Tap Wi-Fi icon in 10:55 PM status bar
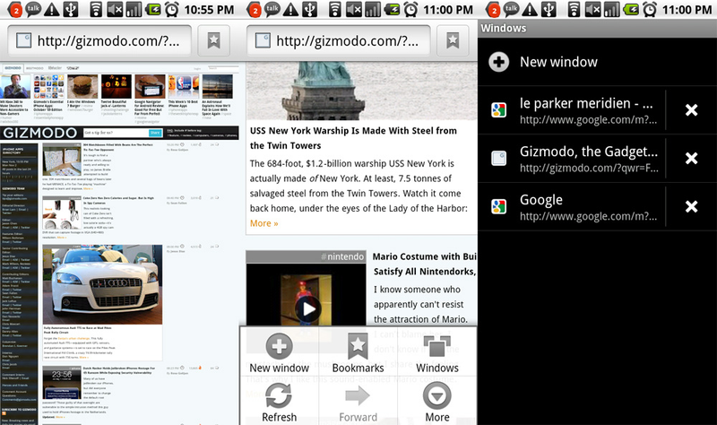717x425 pixels. tap(96, 10)
